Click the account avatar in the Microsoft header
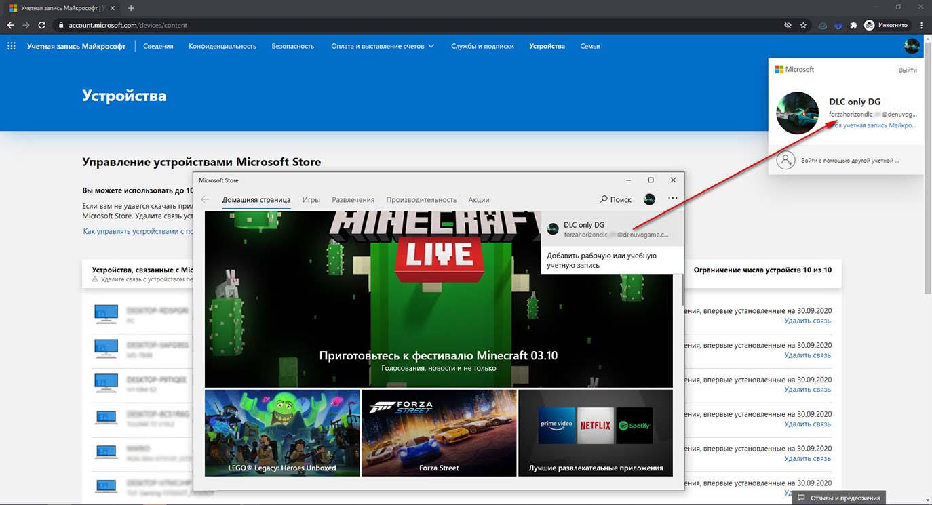The width and height of the screenshot is (932, 505). (912, 46)
